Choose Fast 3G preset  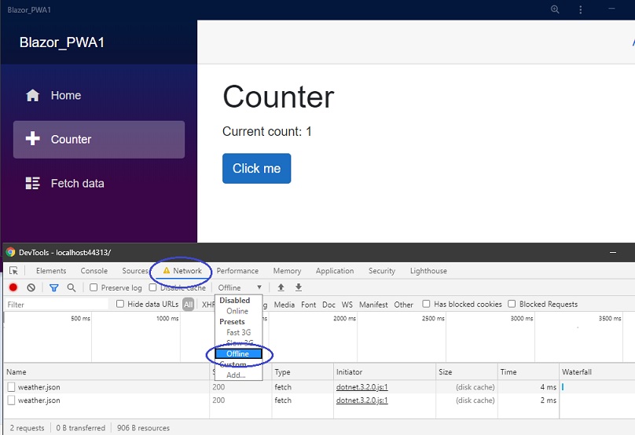click(239, 332)
